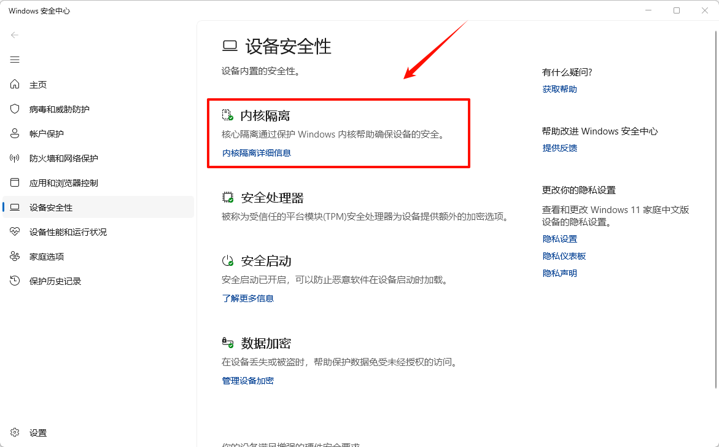Open 管理设备加密
The image size is (719, 447).
tap(248, 380)
